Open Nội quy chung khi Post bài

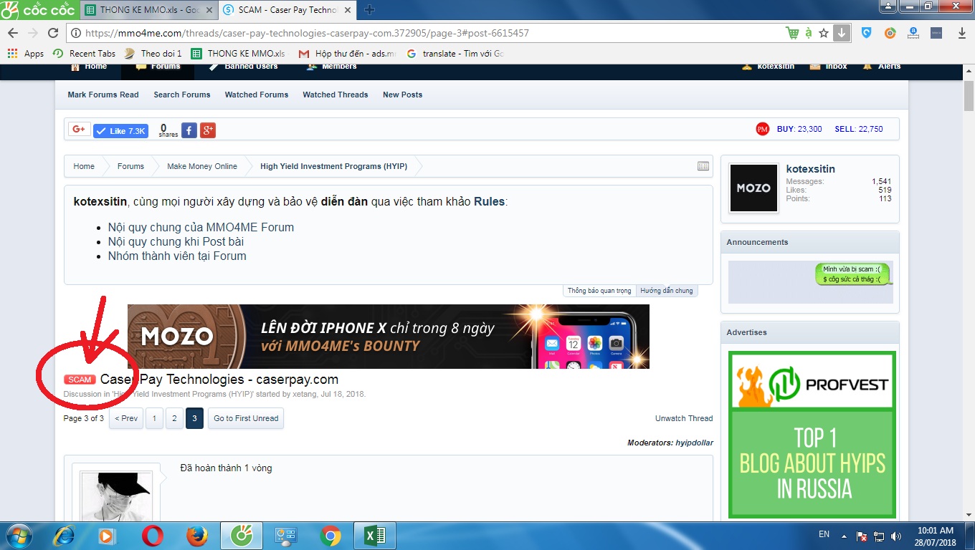coord(176,241)
